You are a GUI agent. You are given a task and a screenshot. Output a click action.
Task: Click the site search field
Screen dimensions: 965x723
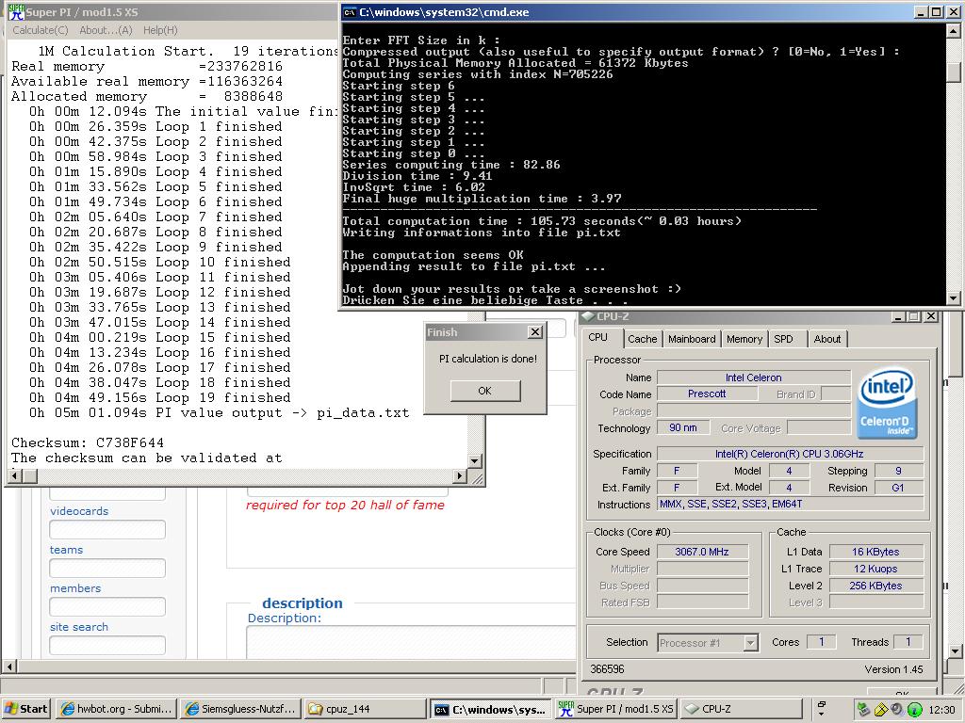pyautogui.click(x=107, y=646)
